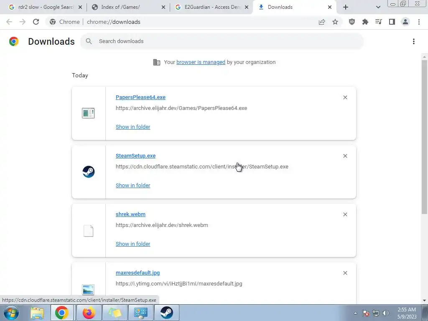
Task: Close the Index of /Games/ tab
Action: (x=163, y=7)
